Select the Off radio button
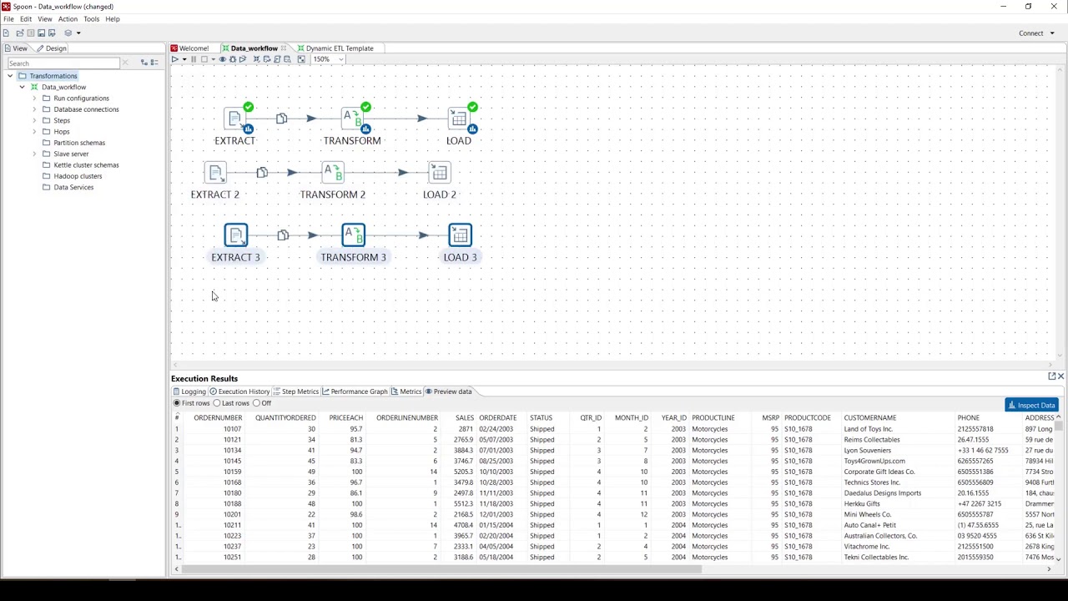This screenshot has height=601, width=1068. point(256,403)
